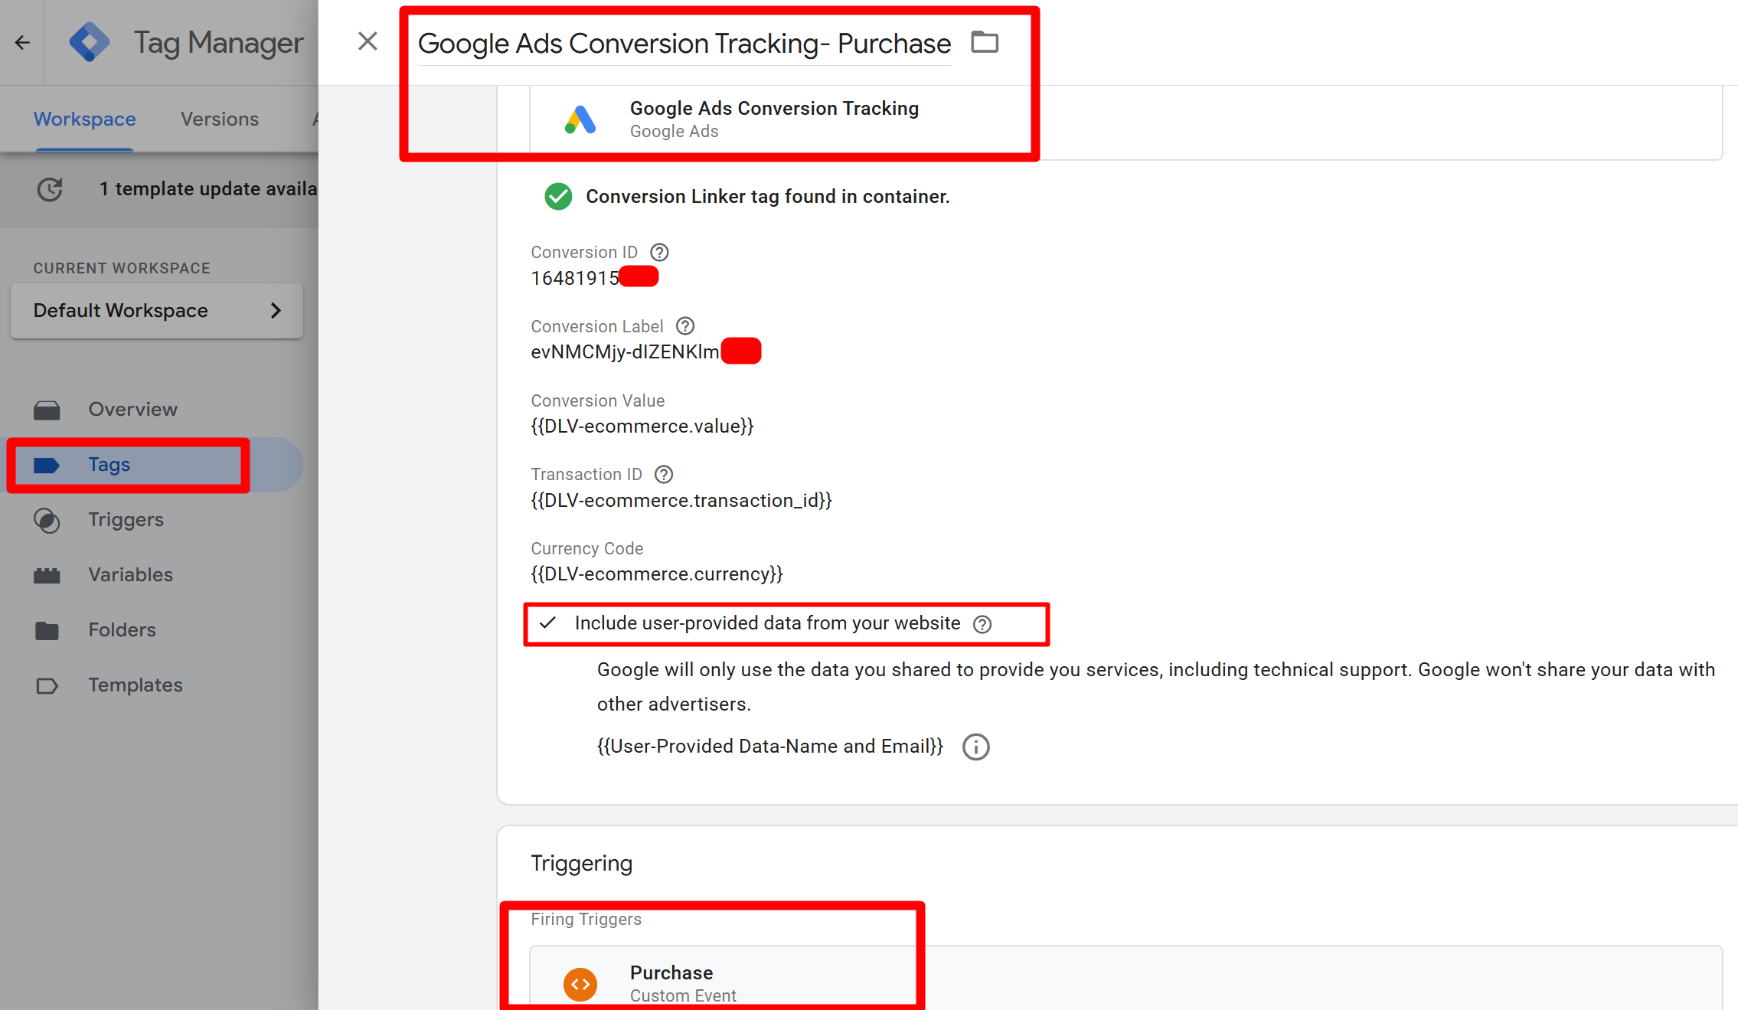Click the help icon next to Conversion Label
The image size is (1738, 1010).
[x=685, y=326]
